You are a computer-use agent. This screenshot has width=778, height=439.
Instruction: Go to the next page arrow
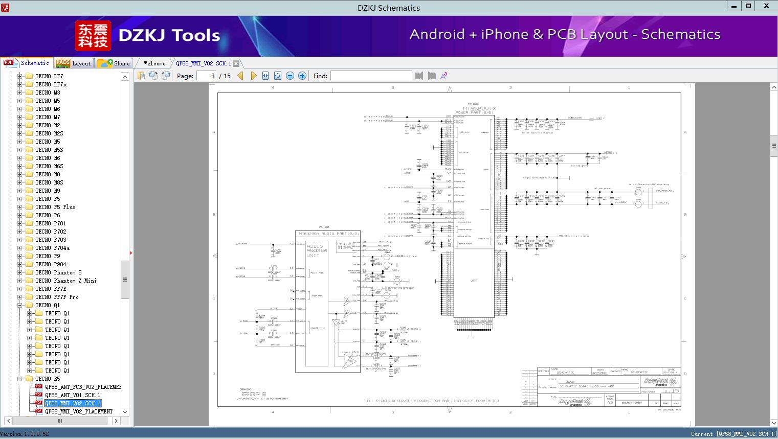click(x=253, y=76)
